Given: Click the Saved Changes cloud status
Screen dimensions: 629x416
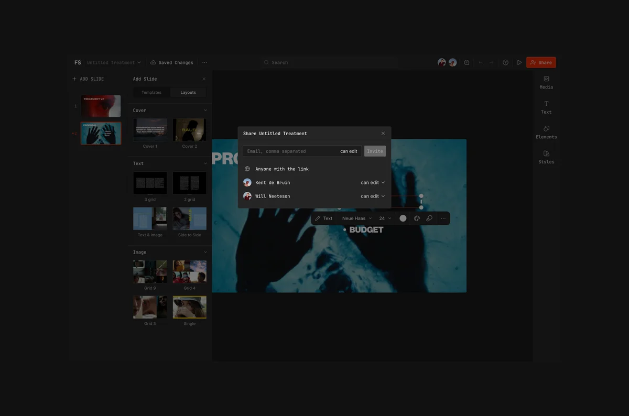Looking at the screenshot, I should 172,62.
